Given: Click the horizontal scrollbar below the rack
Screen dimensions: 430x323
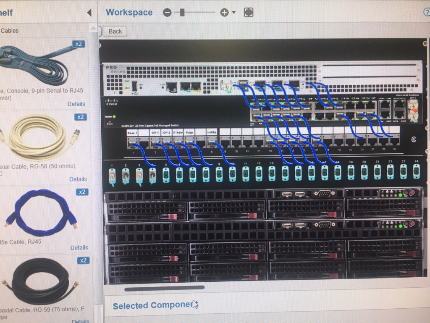Looking at the screenshot, I should tap(165, 288).
